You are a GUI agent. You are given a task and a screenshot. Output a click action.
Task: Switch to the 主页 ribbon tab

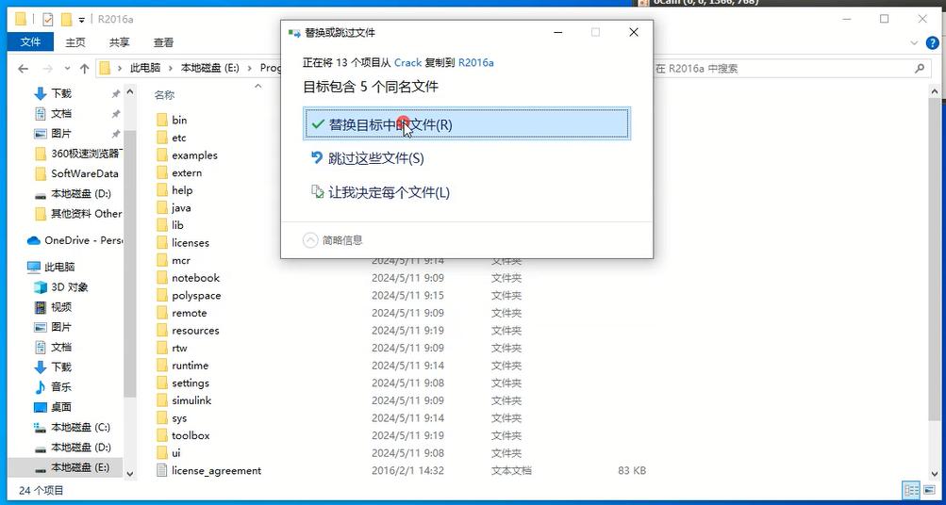(75, 42)
